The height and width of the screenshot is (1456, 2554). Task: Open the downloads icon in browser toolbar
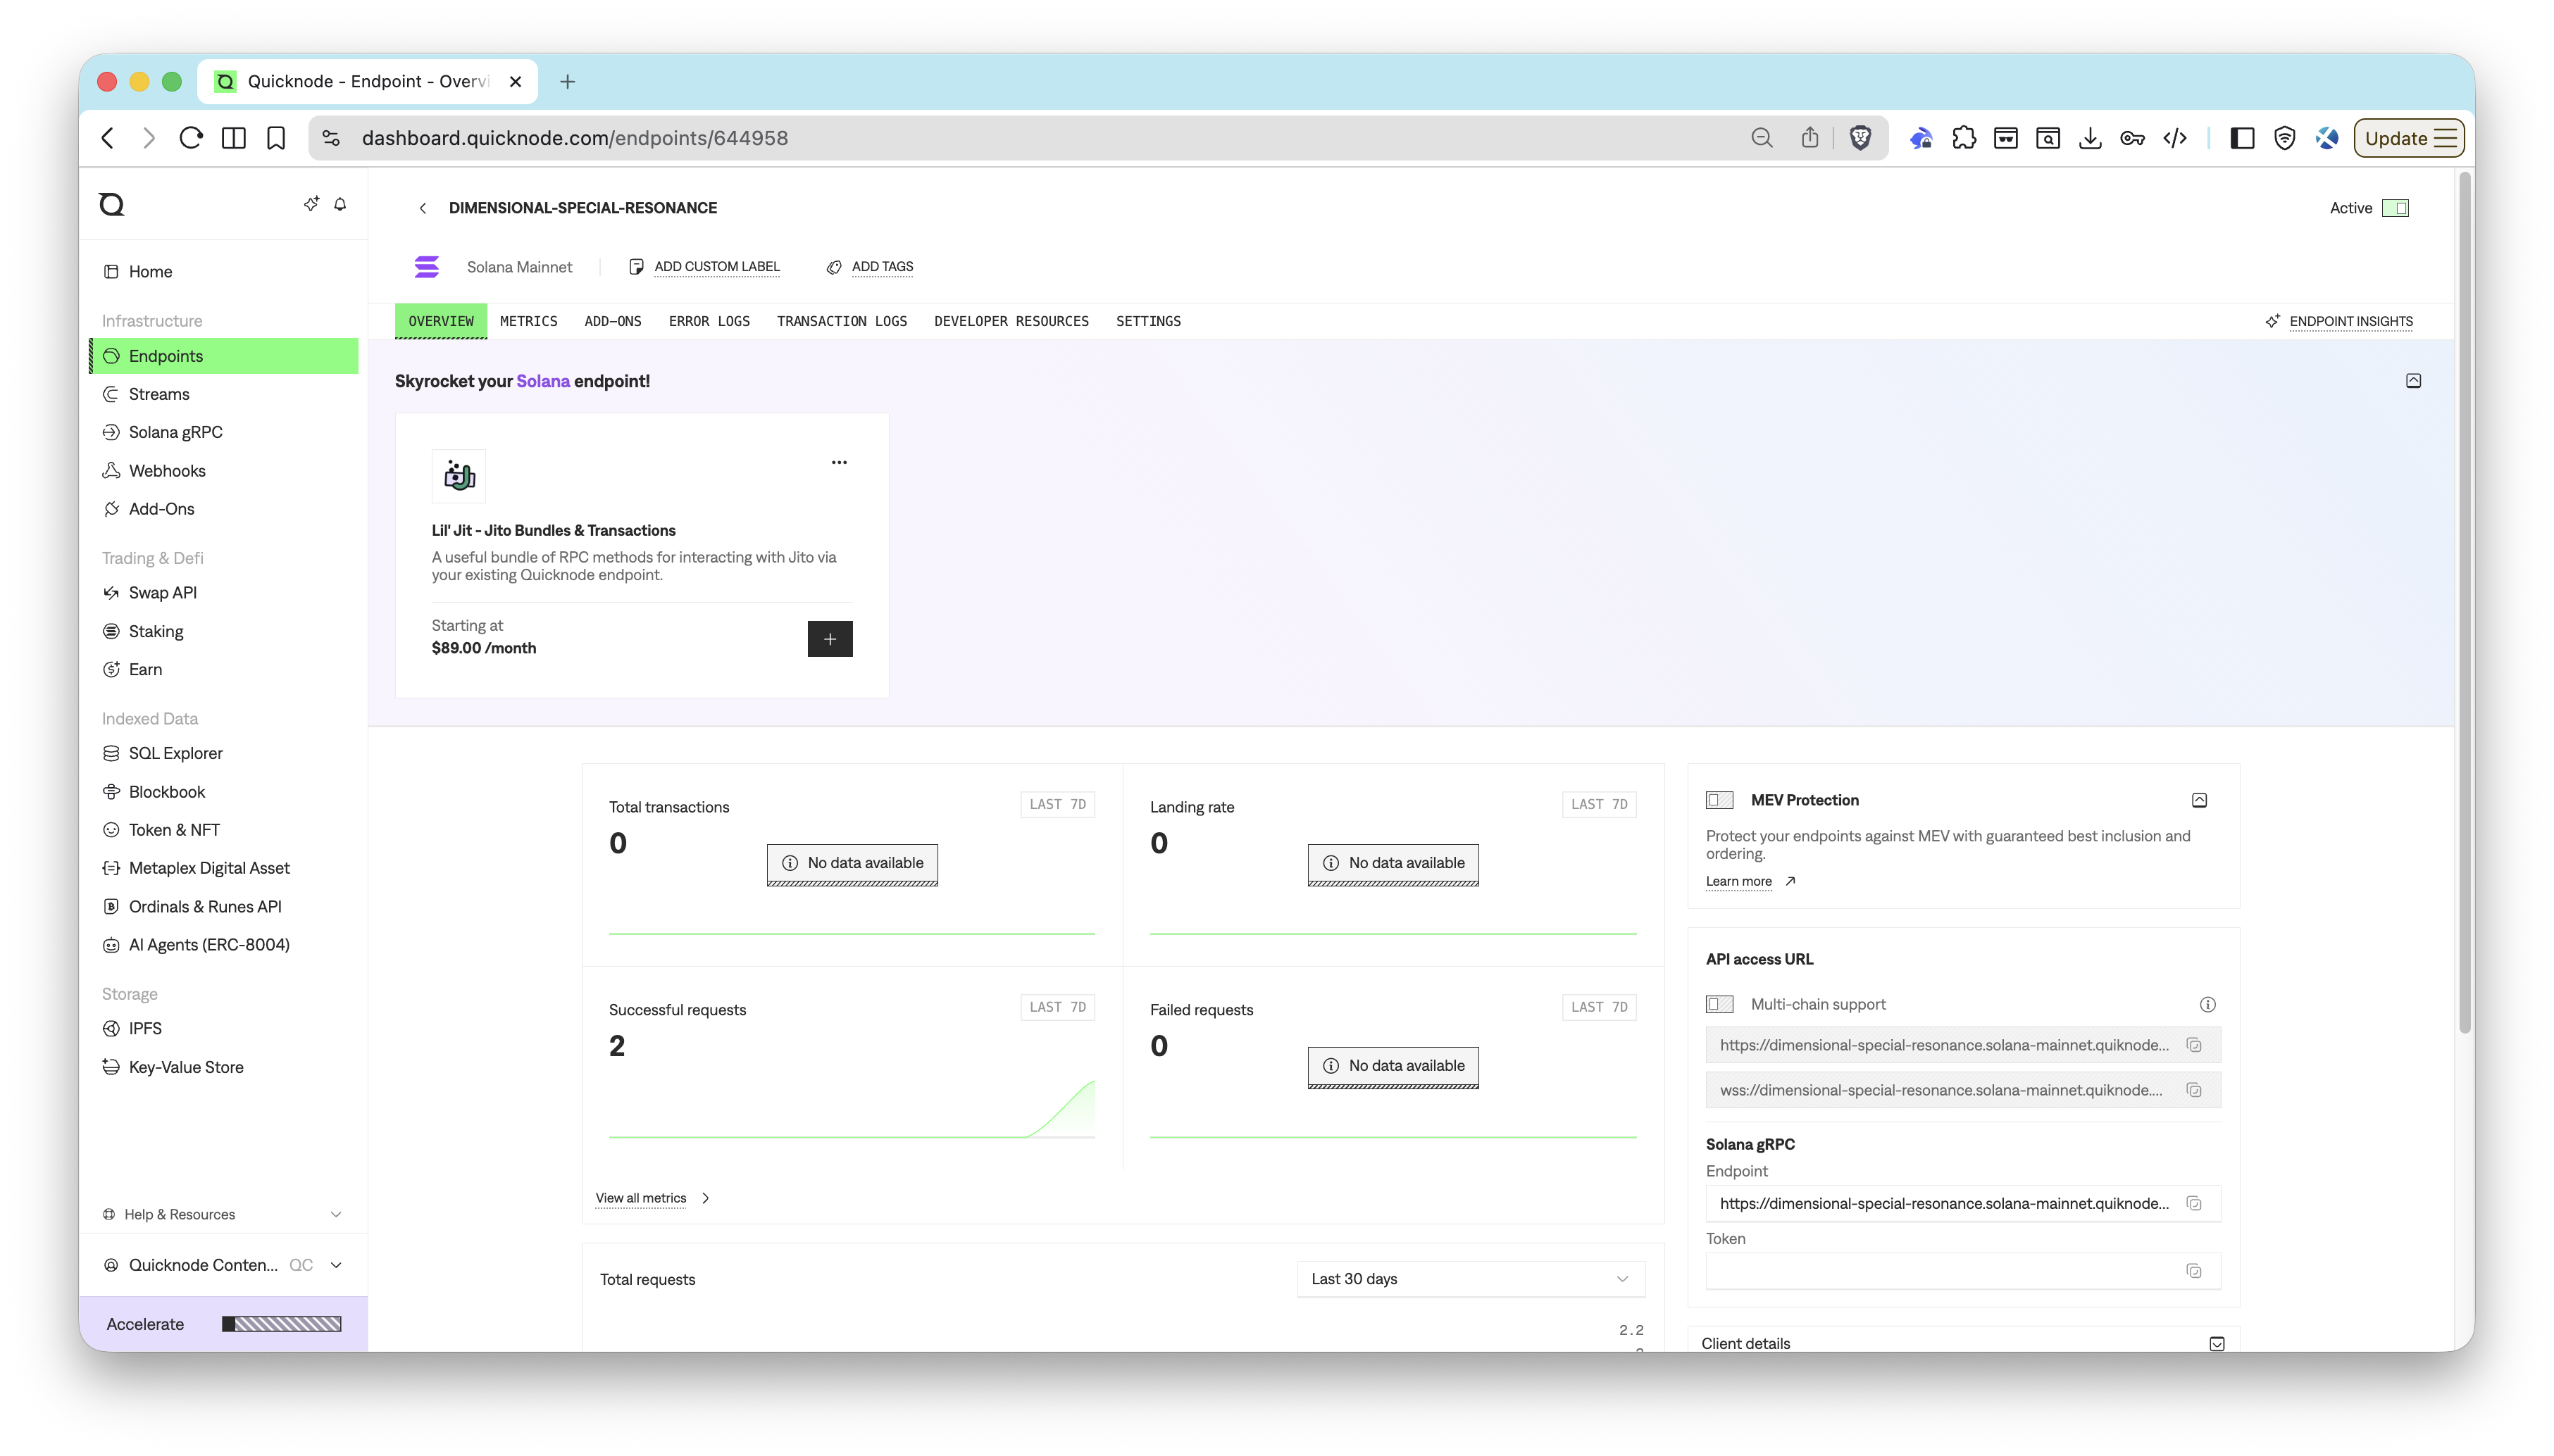pyautogui.click(x=2089, y=138)
